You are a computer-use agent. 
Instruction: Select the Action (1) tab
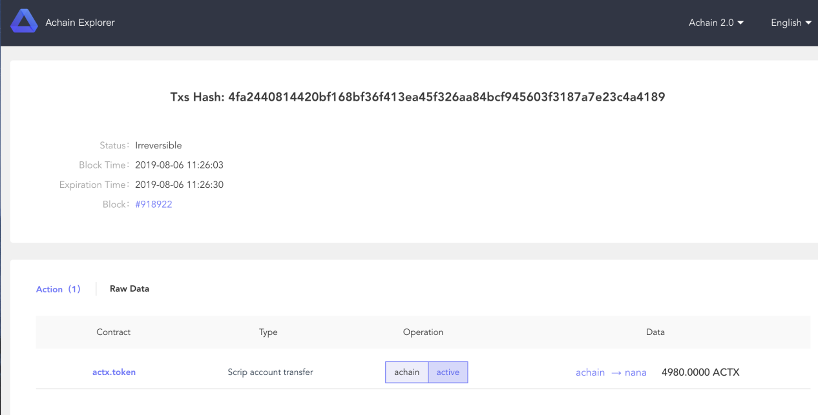pyautogui.click(x=58, y=289)
